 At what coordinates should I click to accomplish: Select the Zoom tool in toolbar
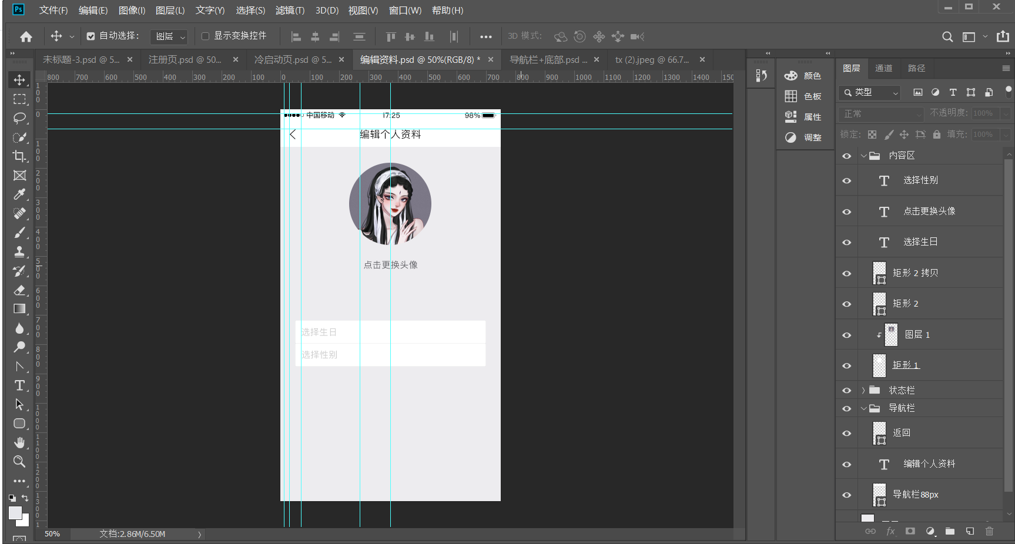pyautogui.click(x=19, y=462)
